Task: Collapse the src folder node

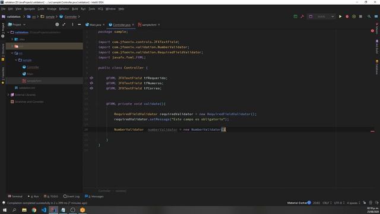Action: pos(12,53)
